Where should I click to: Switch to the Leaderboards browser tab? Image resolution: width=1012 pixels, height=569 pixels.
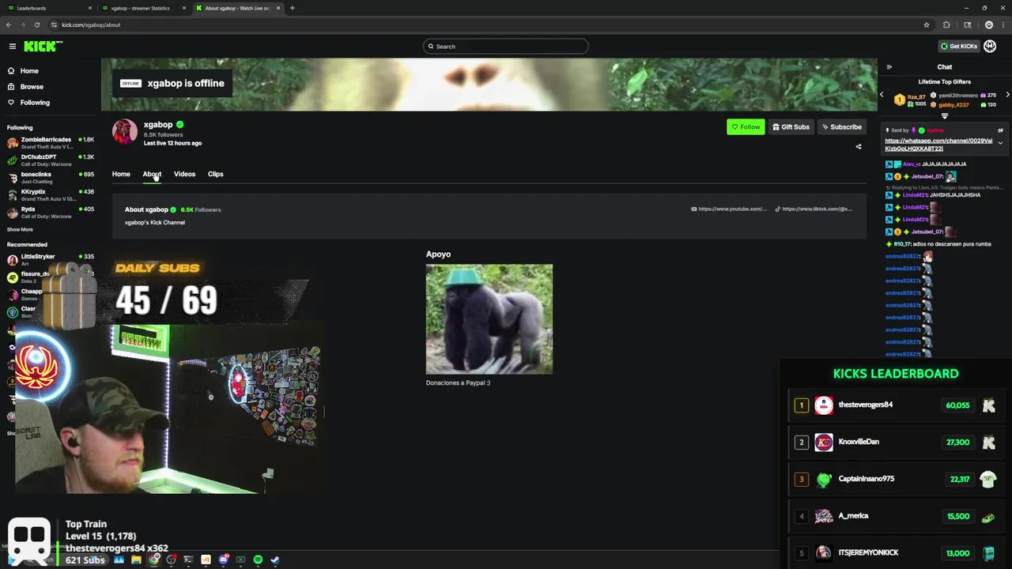[x=47, y=8]
